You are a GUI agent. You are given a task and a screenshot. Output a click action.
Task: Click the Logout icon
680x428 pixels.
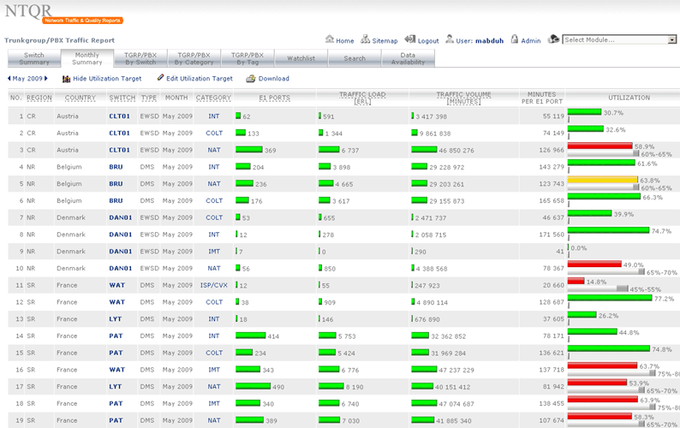[x=410, y=40]
